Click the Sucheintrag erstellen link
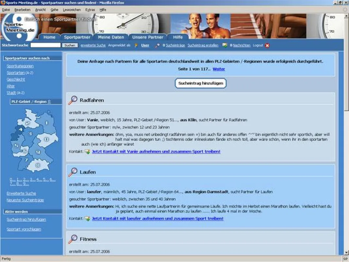 pyautogui.click(x=203, y=45)
